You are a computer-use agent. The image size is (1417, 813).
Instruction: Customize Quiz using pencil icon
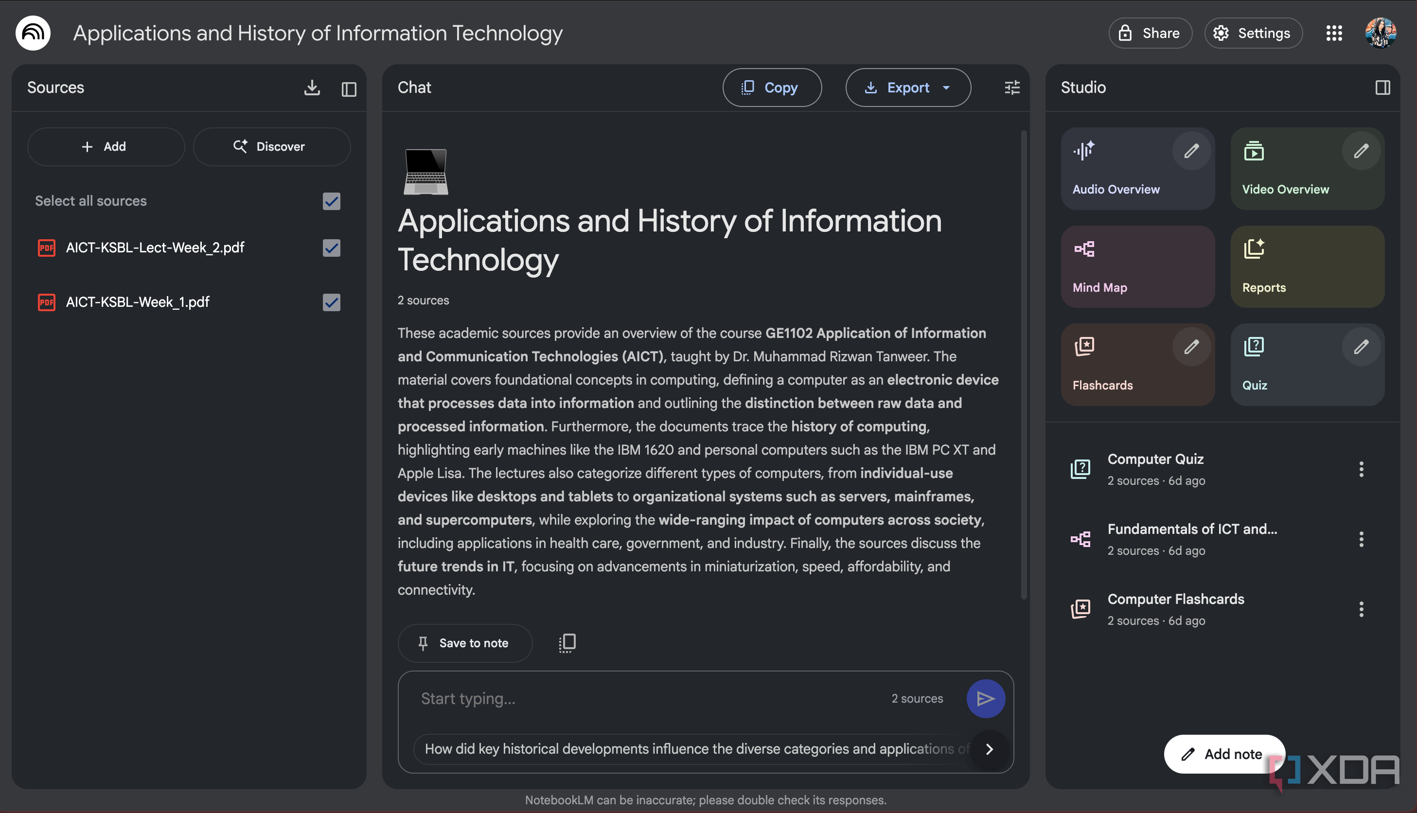(x=1361, y=347)
